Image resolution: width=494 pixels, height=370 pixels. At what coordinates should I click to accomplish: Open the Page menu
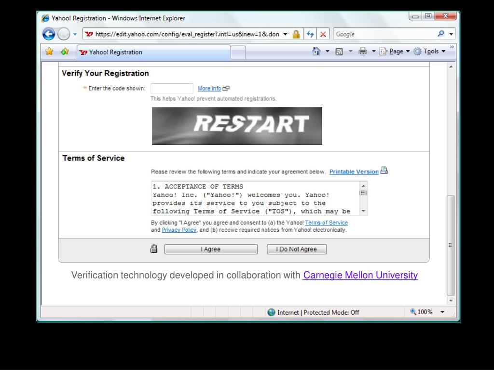click(x=395, y=51)
